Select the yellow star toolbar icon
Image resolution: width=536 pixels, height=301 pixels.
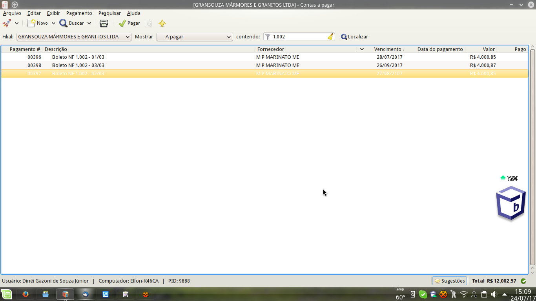click(162, 23)
